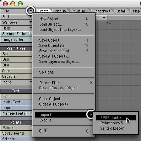This screenshot has width=141, height=141.
Task: Open the viewport dropdown arrow under Construct tab
Action: point(104,18)
